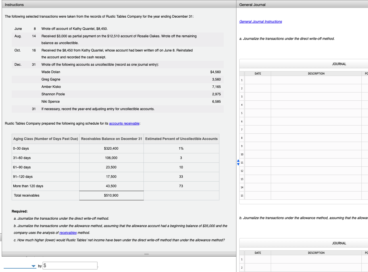368x272 pixels.
Task: Select the date cell of journal row 2
Action: coord(258,88)
